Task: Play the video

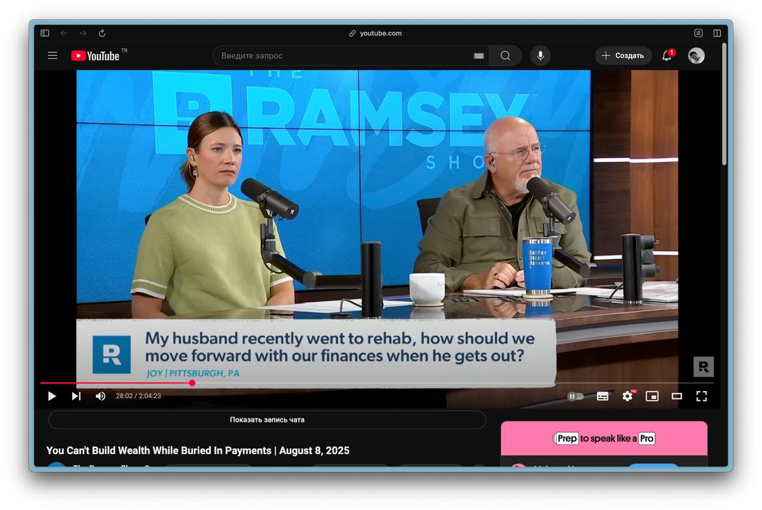Action: point(52,396)
